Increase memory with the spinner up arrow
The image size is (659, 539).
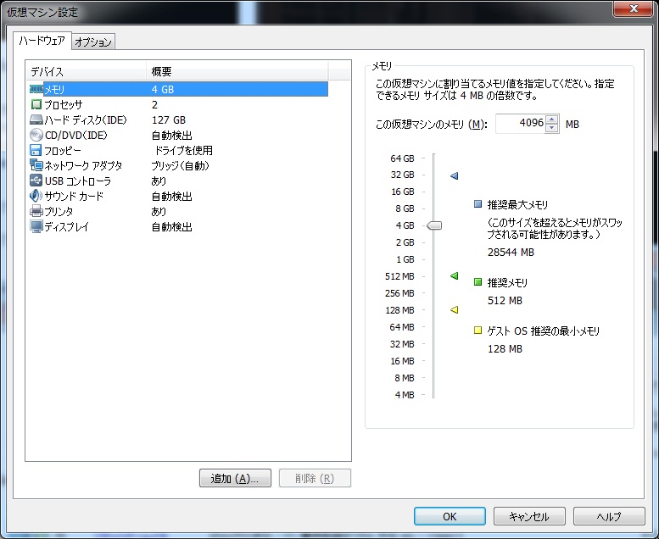pos(552,119)
